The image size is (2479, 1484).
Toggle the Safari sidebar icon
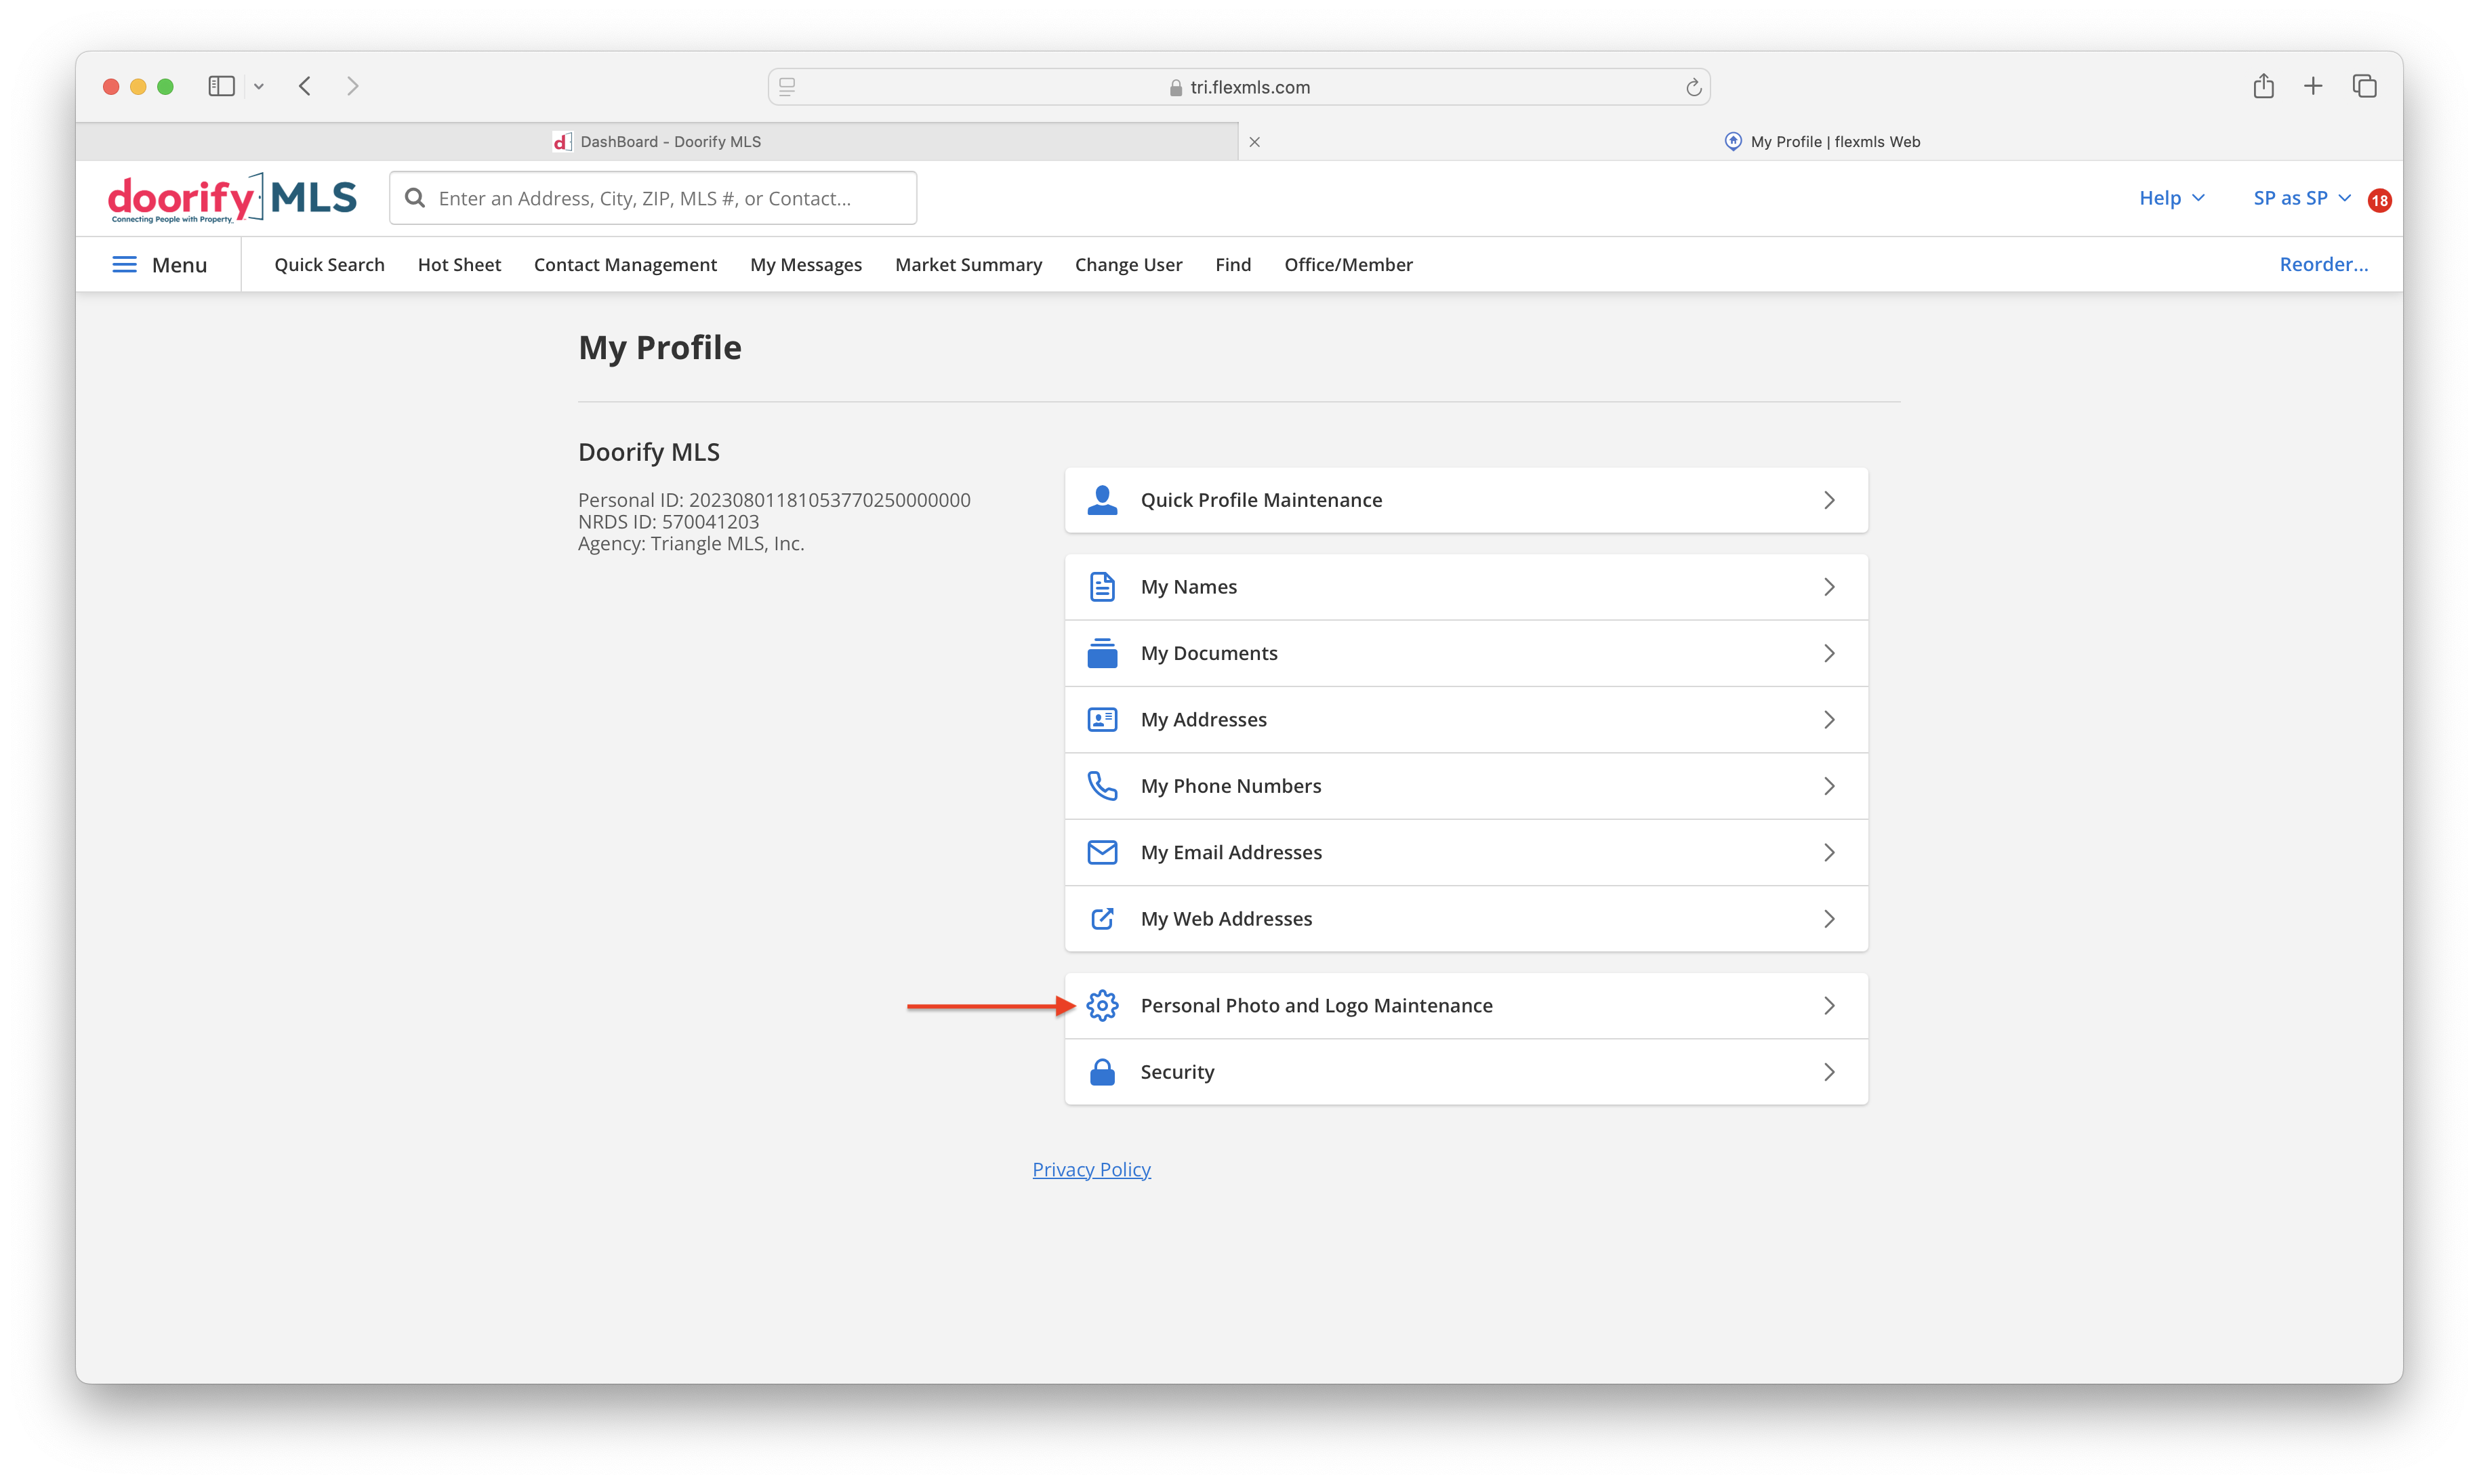click(221, 86)
